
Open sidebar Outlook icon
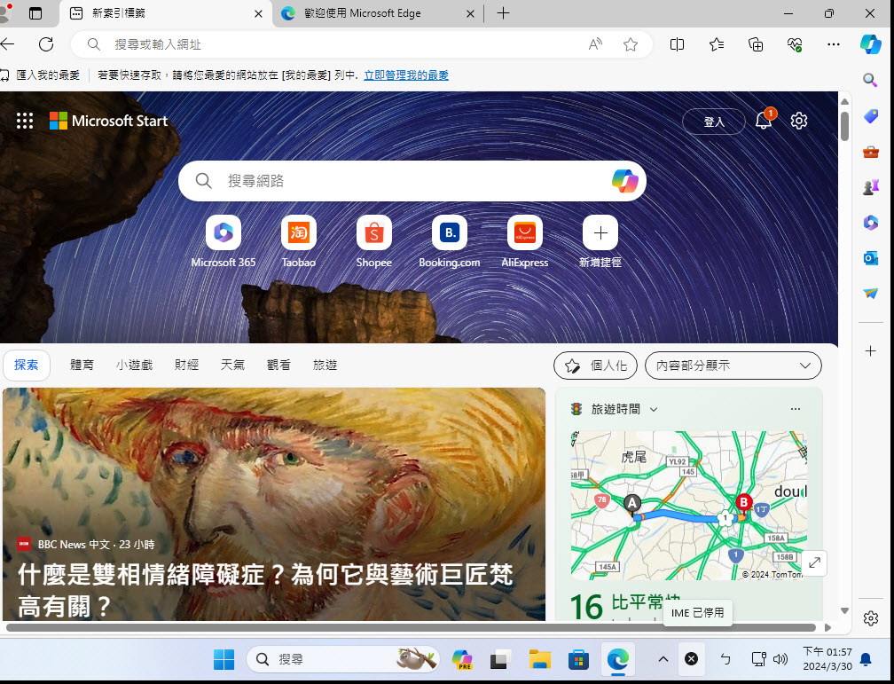870,258
